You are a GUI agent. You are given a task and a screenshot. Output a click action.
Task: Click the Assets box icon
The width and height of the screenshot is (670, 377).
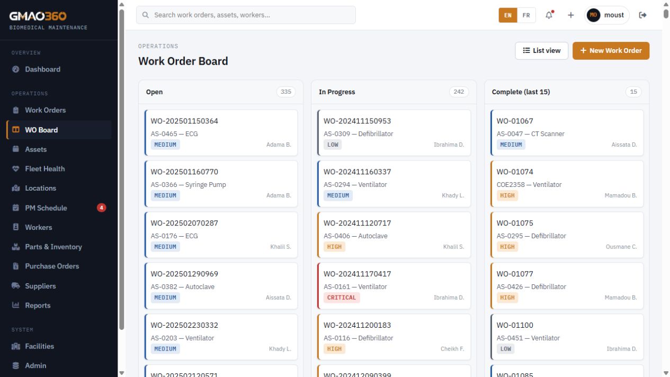15,149
